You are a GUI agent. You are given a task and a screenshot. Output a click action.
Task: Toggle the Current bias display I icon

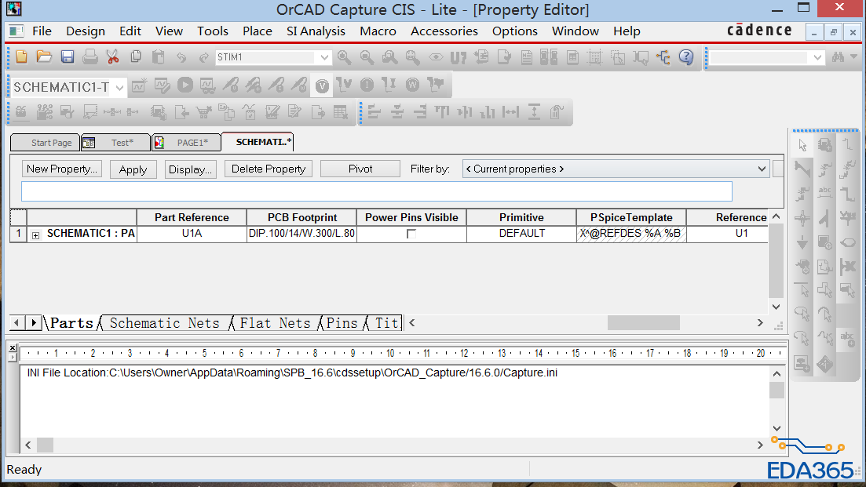tap(367, 85)
